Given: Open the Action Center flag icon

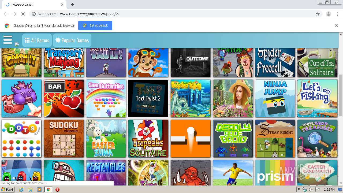Looking at the screenshot, I should pos(317,190).
